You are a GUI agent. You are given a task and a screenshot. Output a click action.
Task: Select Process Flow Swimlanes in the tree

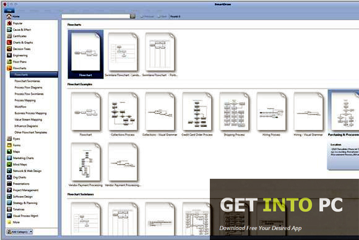(x=29, y=94)
